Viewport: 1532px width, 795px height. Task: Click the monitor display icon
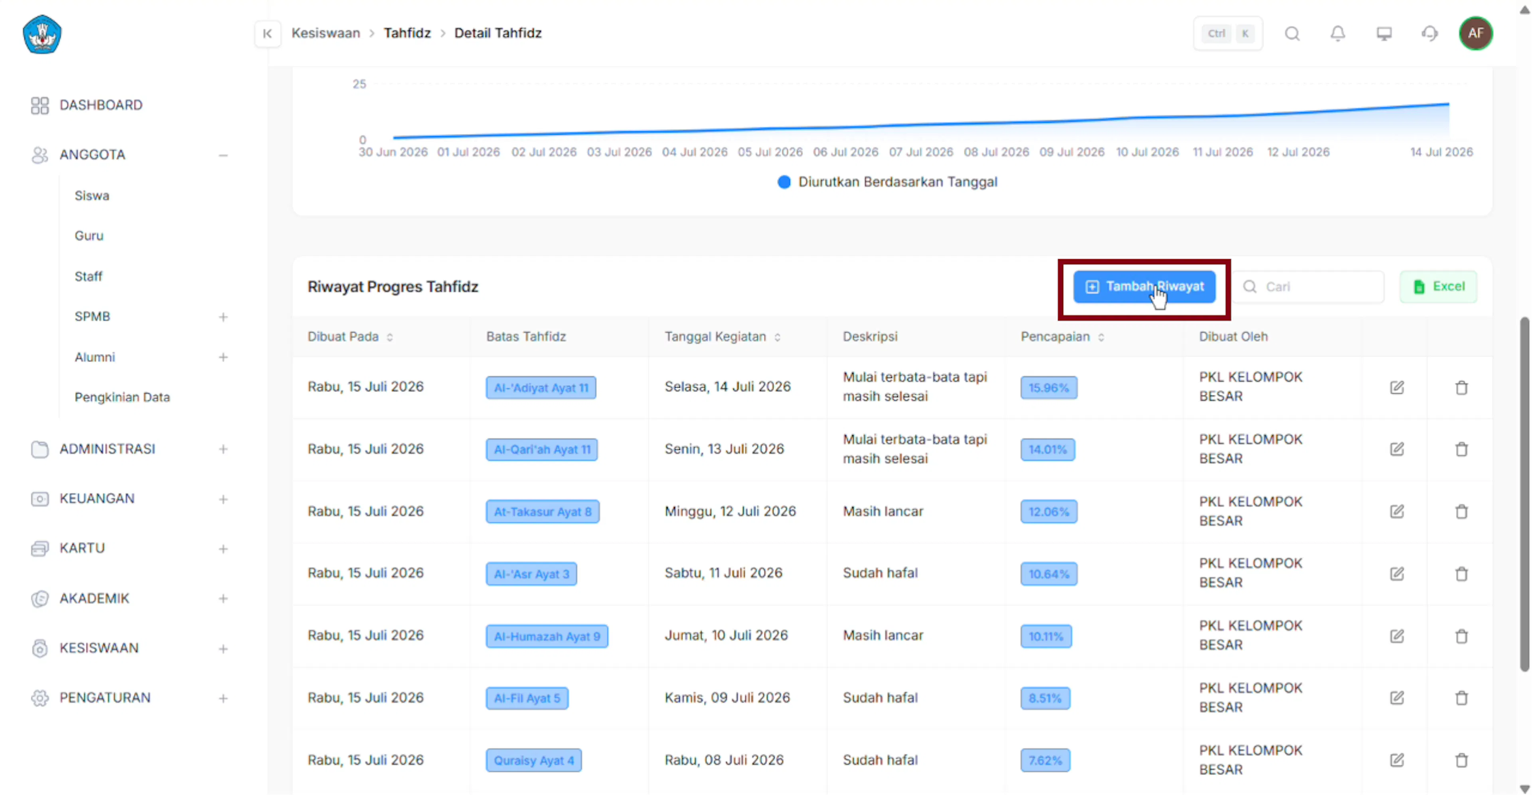pos(1384,33)
